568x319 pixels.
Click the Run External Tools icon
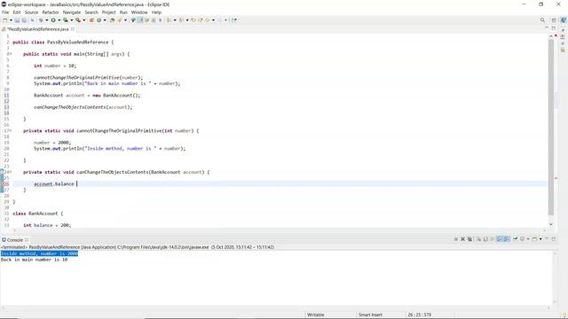coord(78,20)
